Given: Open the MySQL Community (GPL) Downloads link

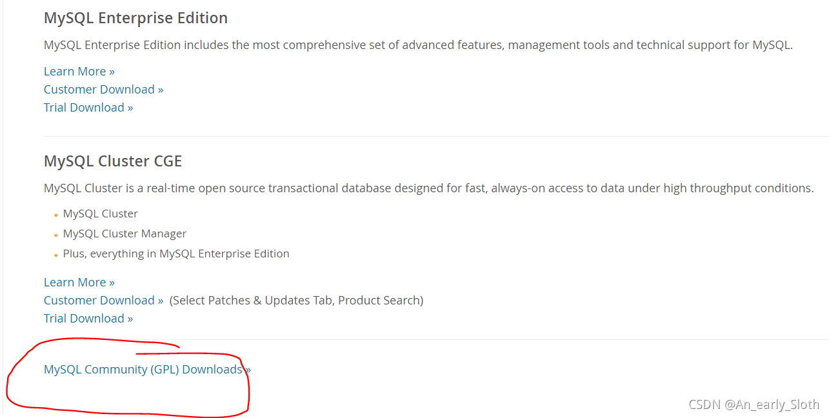Looking at the screenshot, I should point(147,369).
